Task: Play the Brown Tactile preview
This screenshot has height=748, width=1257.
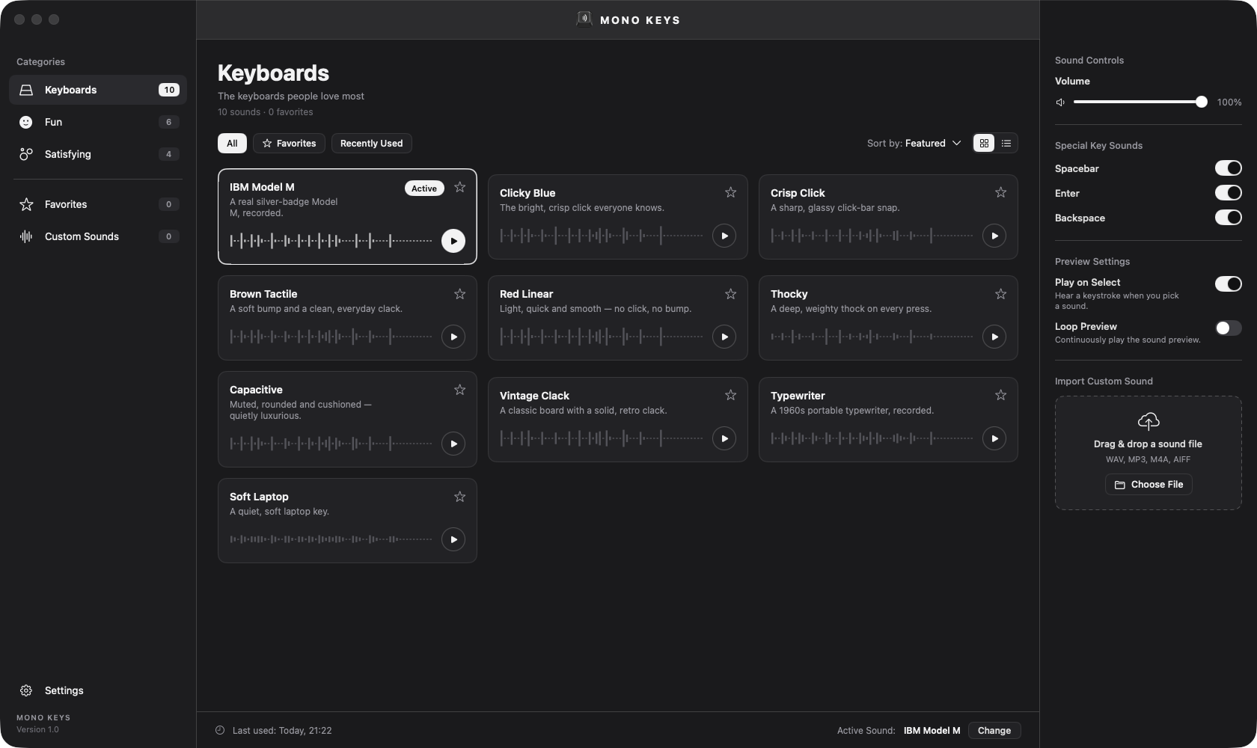Action: (x=453, y=337)
